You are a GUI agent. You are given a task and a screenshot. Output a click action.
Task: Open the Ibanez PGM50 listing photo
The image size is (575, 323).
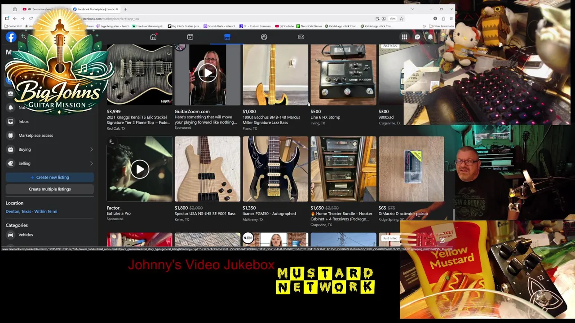click(275, 169)
